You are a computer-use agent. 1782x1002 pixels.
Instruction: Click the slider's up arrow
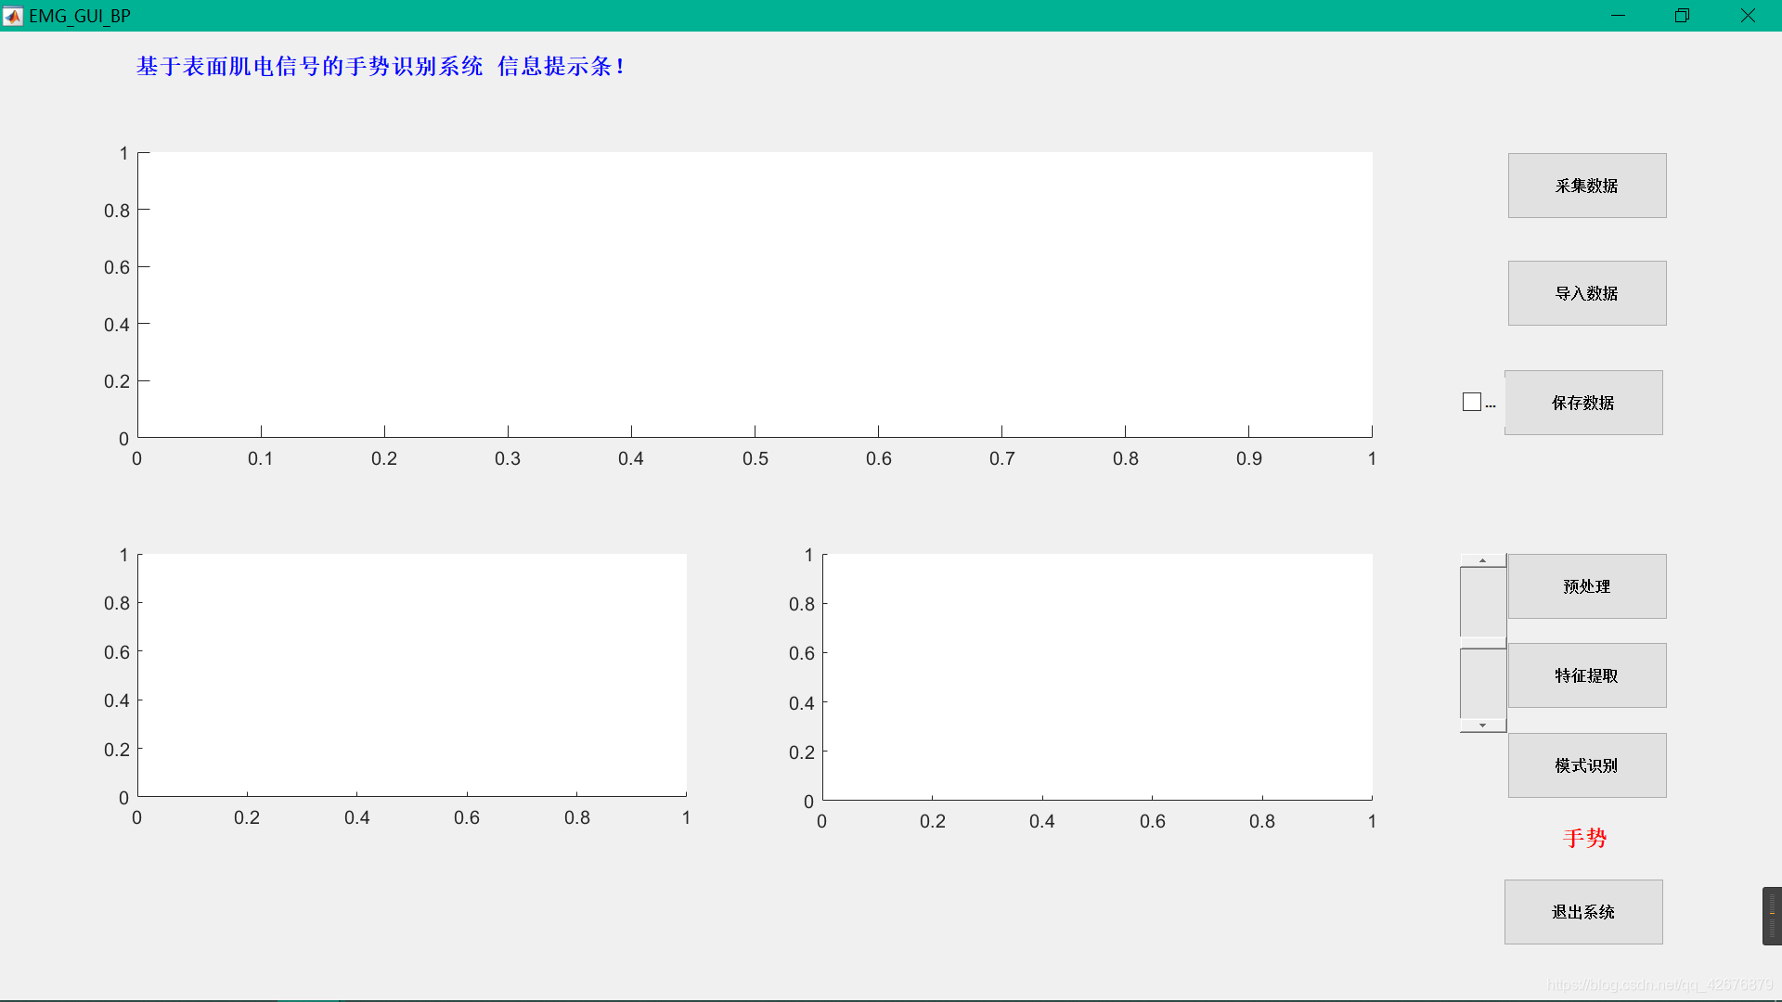point(1482,560)
